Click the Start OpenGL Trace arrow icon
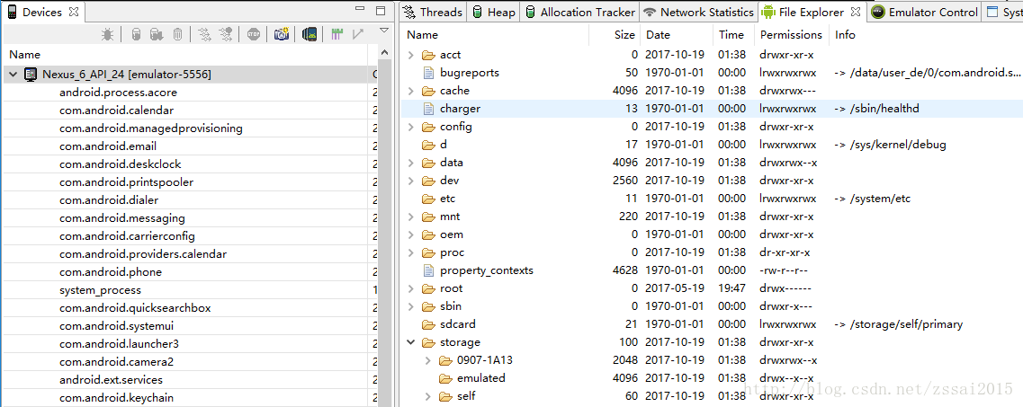The height and width of the screenshot is (407, 1023). [357, 34]
